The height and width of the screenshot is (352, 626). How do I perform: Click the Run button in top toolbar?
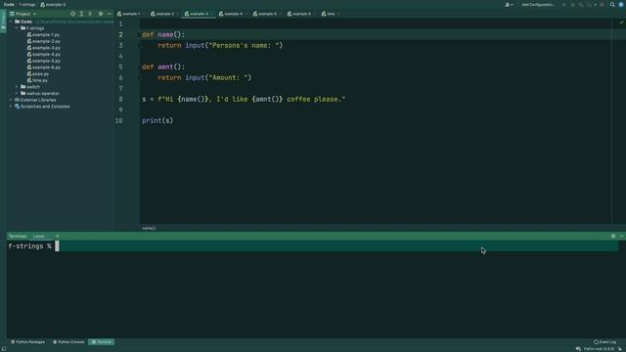[x=564, y=5]
